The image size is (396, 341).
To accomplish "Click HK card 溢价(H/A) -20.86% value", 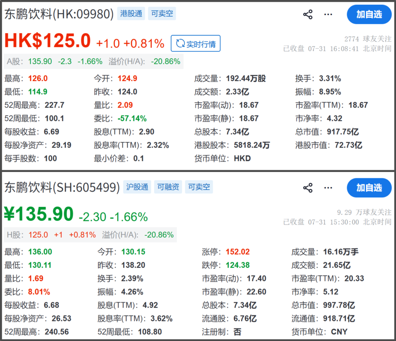I will [x=166, y=61].
